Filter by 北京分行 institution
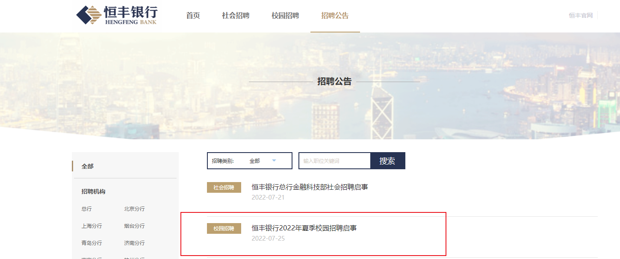The width and height of the screenshot is (620, 259). pos(134,209)
